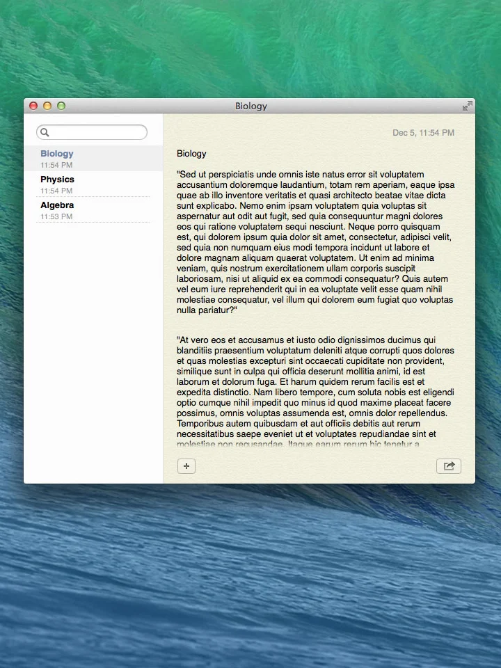
Task: Close the Notes window with the red button
Action: (33, 106)
